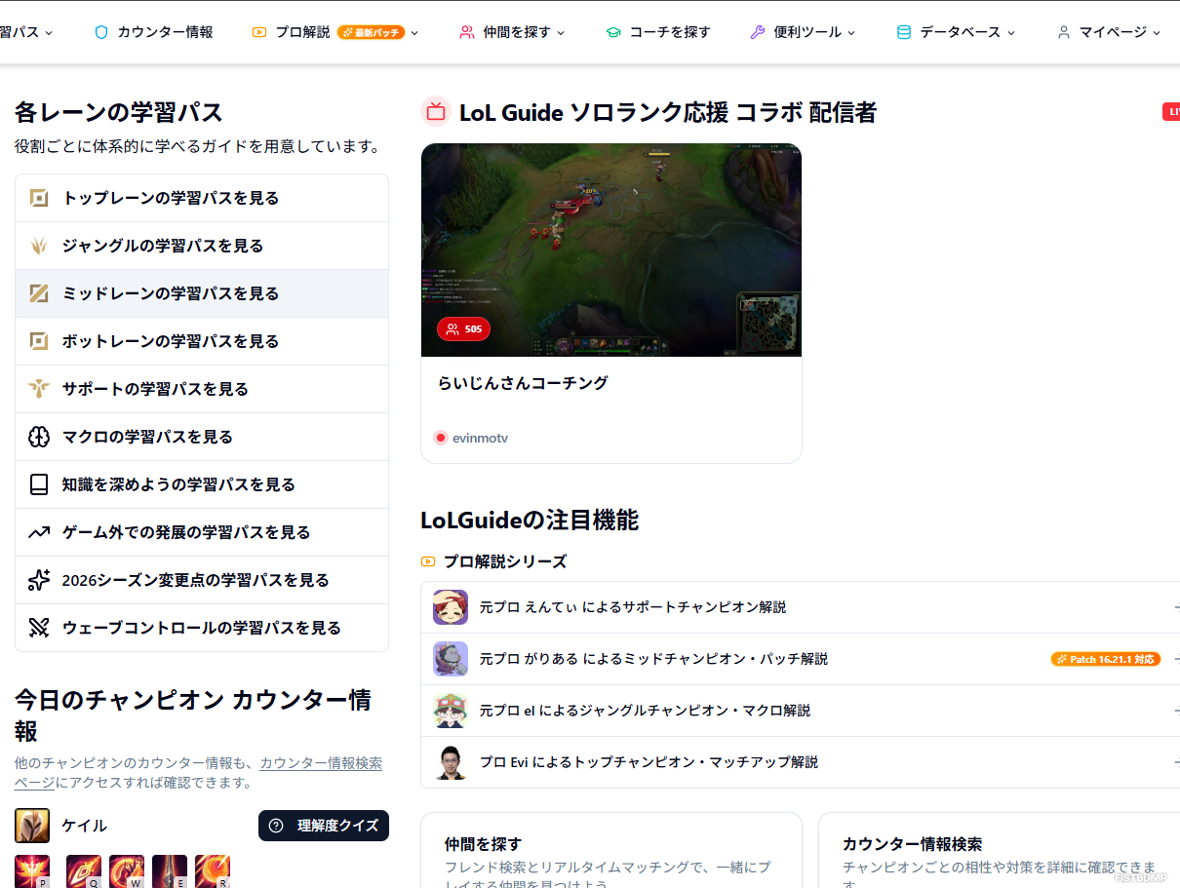This screenshot has height=888, width=1180.
Task: Click Kayle's E ability icon
Action: click(170, 871)
